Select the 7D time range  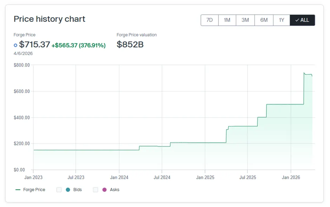pyautogui.click(x=210, y=20)
